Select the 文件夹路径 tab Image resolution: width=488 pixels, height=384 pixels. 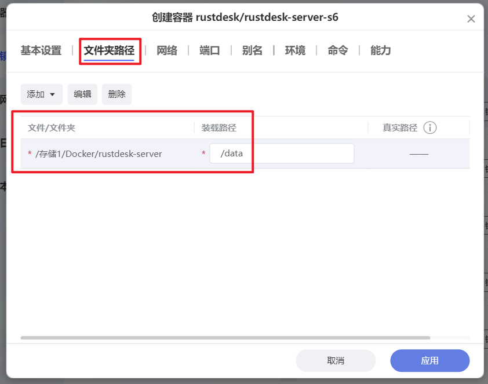(x=110, y=50)
